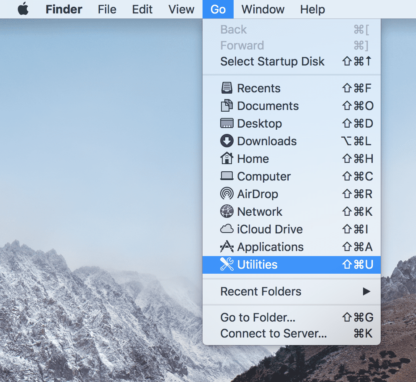Choose 'Connect to Server…' option
This screenshot has width=416, height=382.
coord(273,333)
